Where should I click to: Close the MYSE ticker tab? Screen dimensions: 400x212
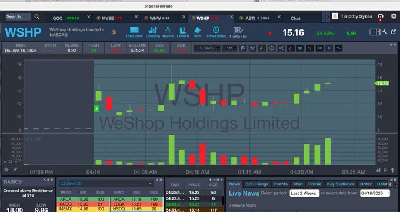[136, 17]
